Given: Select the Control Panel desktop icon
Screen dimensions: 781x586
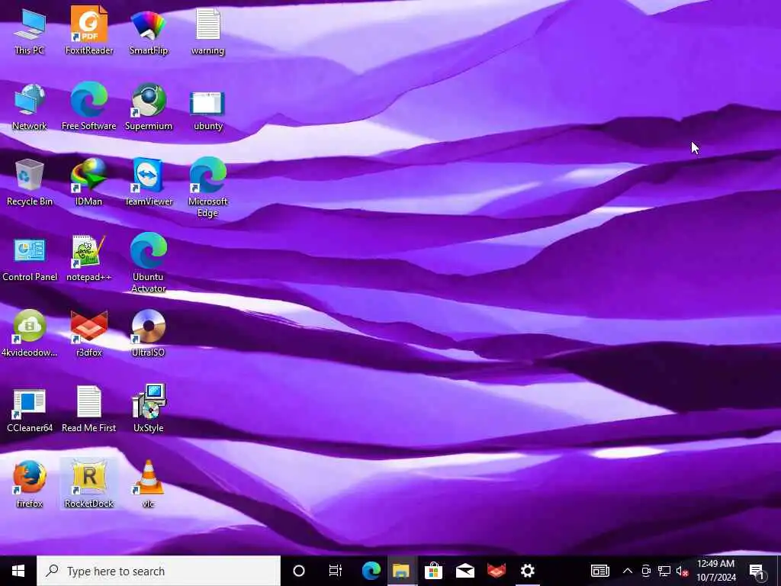Looking at the screenshot, I should [x=30, y=258].
